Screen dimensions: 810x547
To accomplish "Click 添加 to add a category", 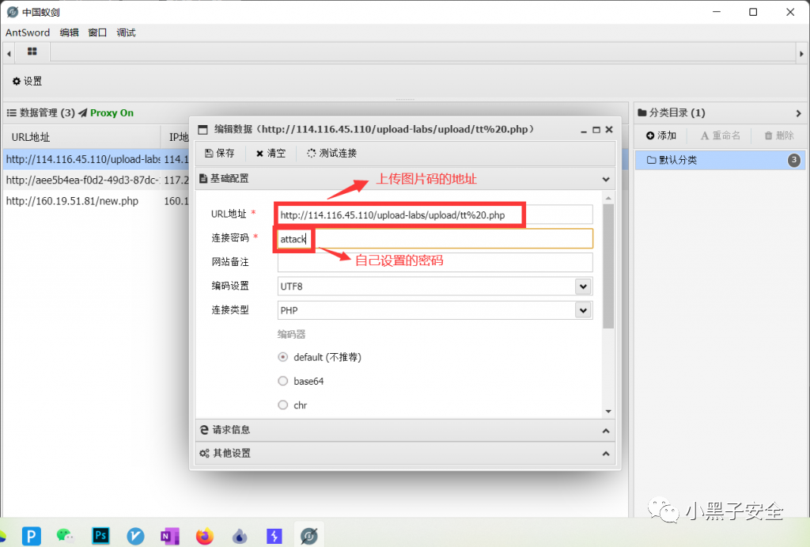I will (661, 135).
